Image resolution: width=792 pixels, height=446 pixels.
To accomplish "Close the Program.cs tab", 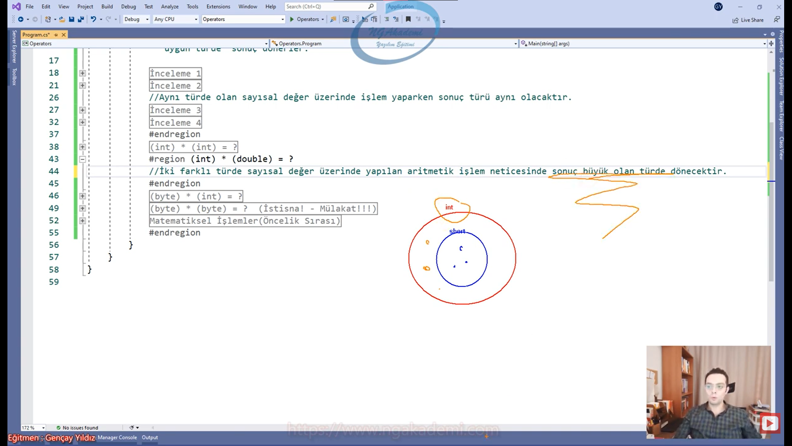I will (x=64, y=35).
